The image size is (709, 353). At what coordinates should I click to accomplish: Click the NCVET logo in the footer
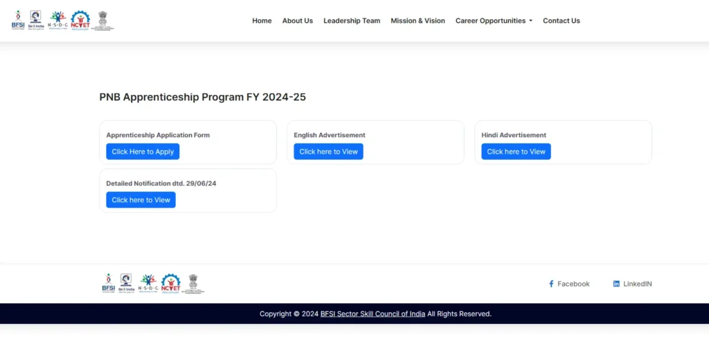tap(170, 283)
